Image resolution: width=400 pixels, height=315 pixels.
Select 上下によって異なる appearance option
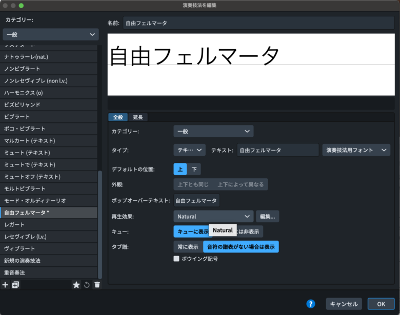click(241, 184)
